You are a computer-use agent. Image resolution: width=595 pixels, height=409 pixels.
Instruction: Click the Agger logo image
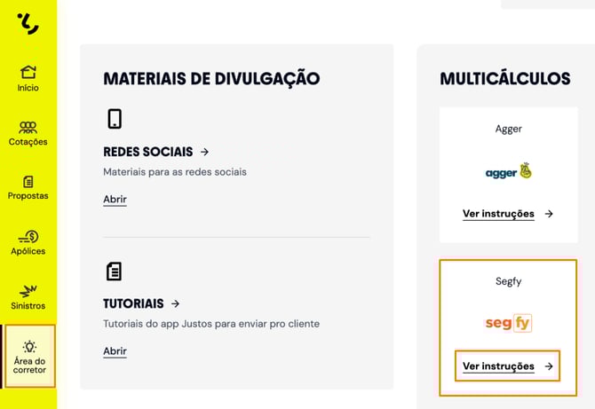[x=508, y=171]
